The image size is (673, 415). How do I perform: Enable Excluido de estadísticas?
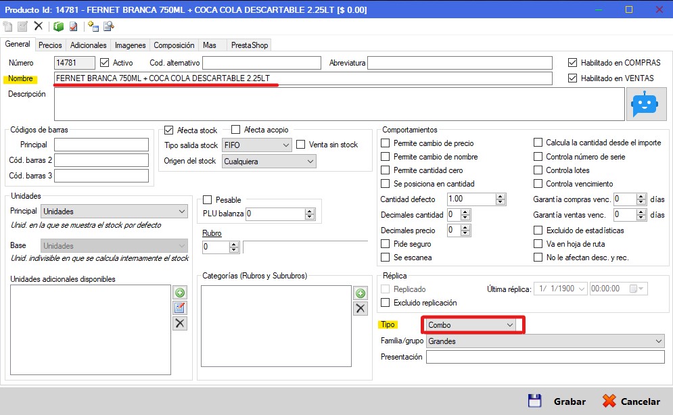pyautogui.click(x=538, y=230)
